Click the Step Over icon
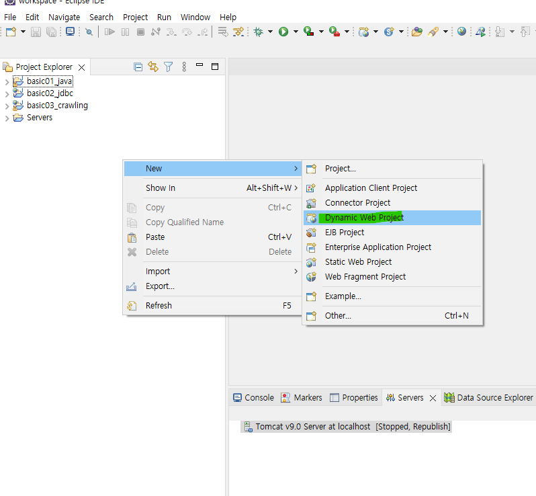Screen dimensions: 536x496 pyautogui.click(x=187, y=32)
